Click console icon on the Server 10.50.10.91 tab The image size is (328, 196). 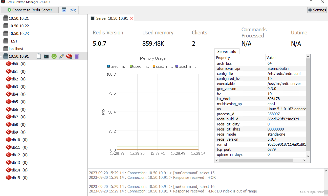tap(93, 18)
